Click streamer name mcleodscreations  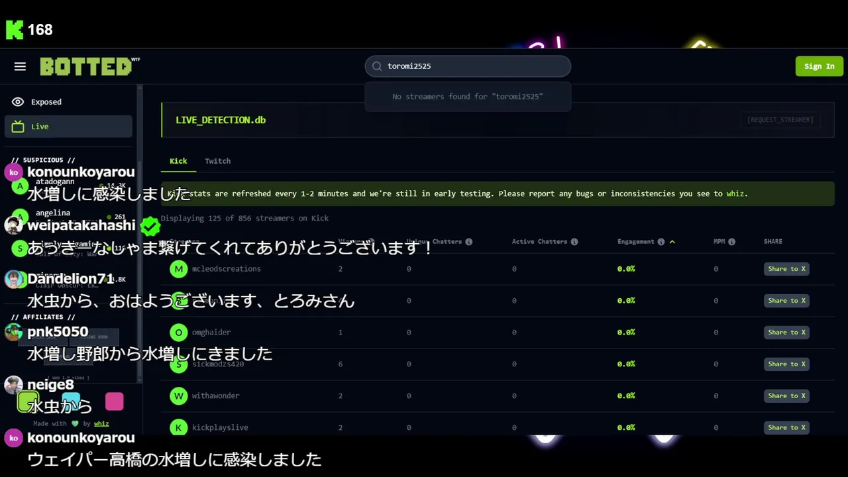coord(227,269)
